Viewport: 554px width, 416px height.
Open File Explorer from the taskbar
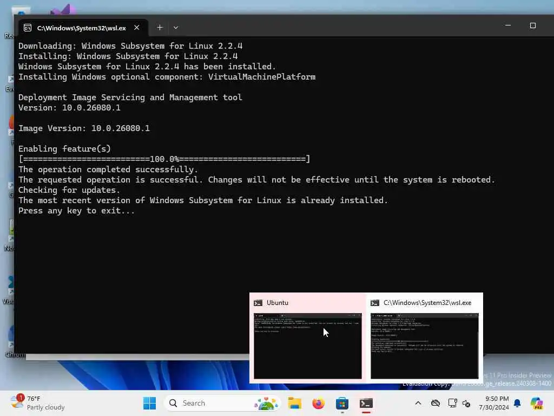tap(294, 403)
